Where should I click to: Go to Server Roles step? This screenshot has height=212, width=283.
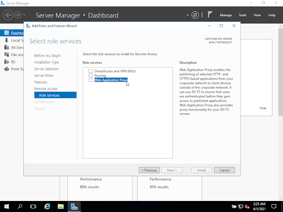pos(44,76)
